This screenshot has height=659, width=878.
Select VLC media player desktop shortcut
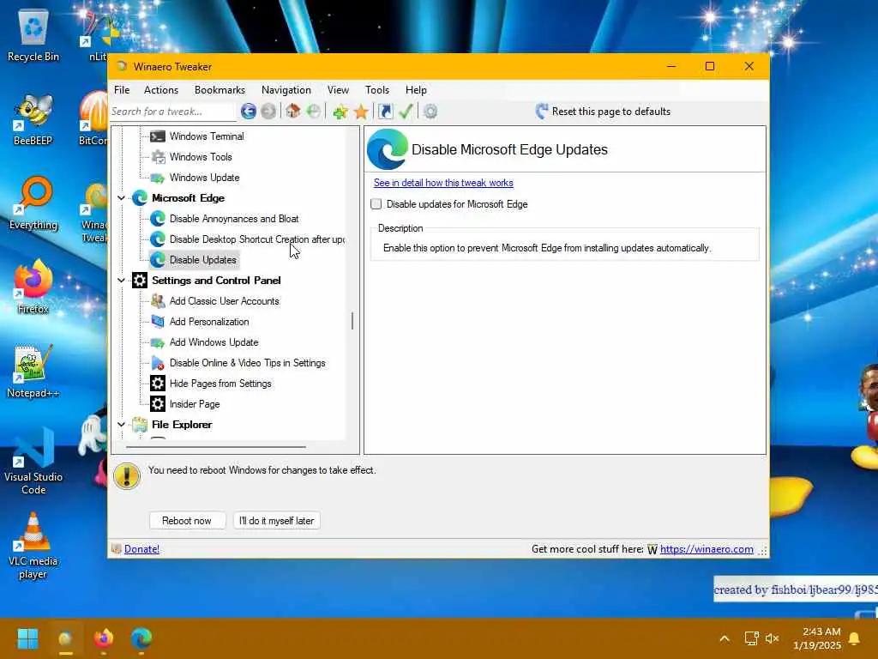[x=33, y=546]
